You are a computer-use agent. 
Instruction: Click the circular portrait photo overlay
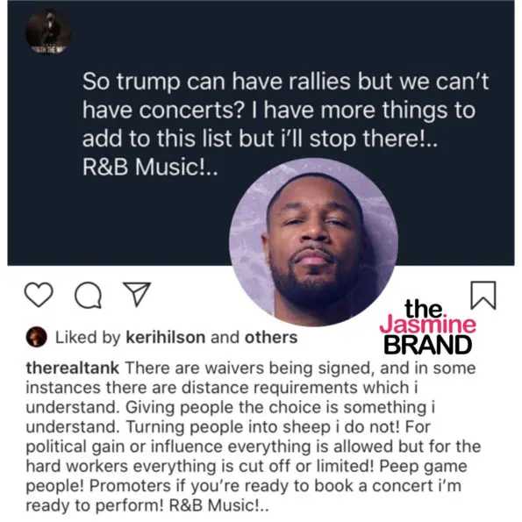313,242
